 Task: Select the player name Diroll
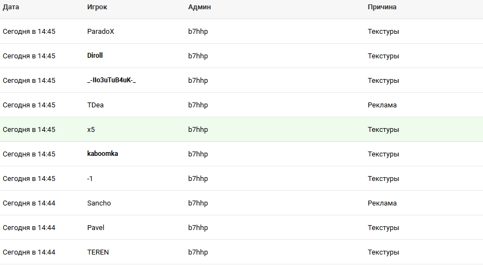[95, 56]
